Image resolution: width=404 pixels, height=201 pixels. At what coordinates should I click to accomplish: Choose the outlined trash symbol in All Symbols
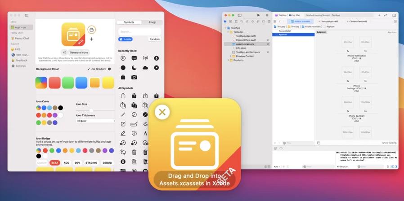(134, 152)
